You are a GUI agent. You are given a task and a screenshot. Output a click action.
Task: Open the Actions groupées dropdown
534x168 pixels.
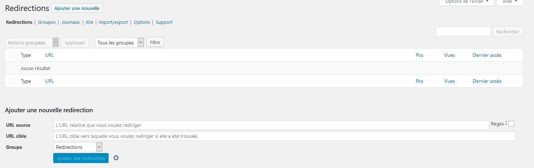(x=32, y=43)
